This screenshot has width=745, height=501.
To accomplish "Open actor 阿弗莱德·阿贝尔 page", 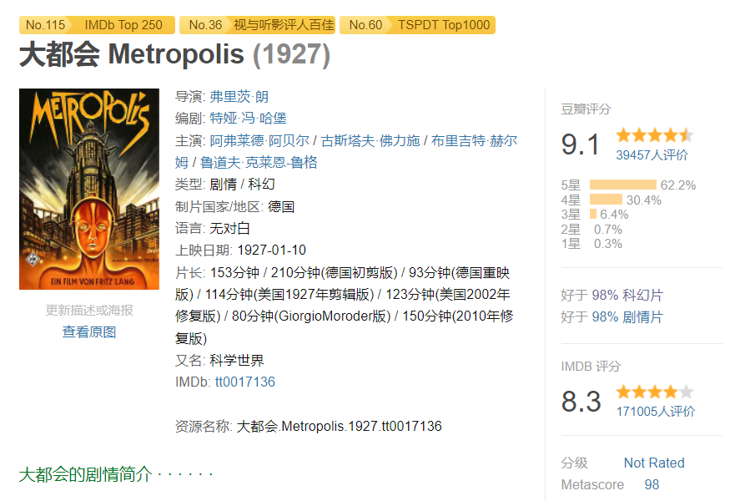I will (259, 141).
